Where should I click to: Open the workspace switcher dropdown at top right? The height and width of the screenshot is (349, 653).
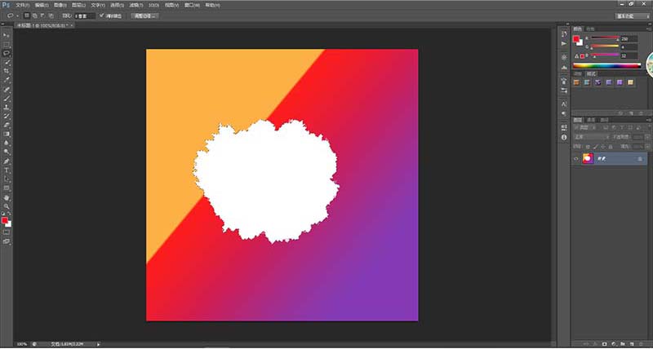click(x=624, y=15)
